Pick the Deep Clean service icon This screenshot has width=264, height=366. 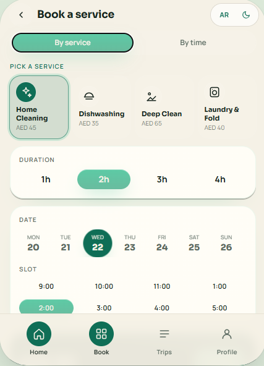click(151, 96)
